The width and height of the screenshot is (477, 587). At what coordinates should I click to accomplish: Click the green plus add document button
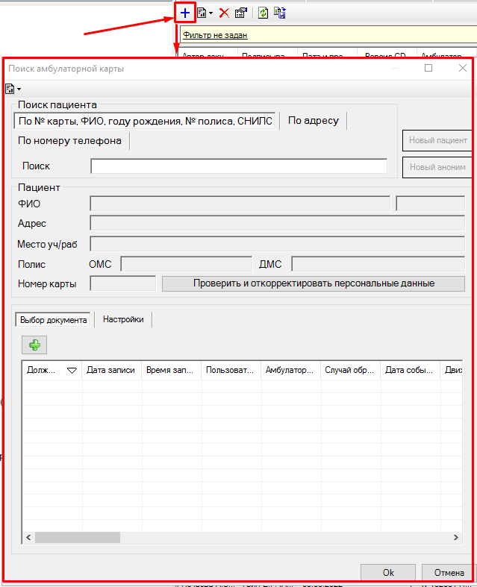click(x=34, y=344)
